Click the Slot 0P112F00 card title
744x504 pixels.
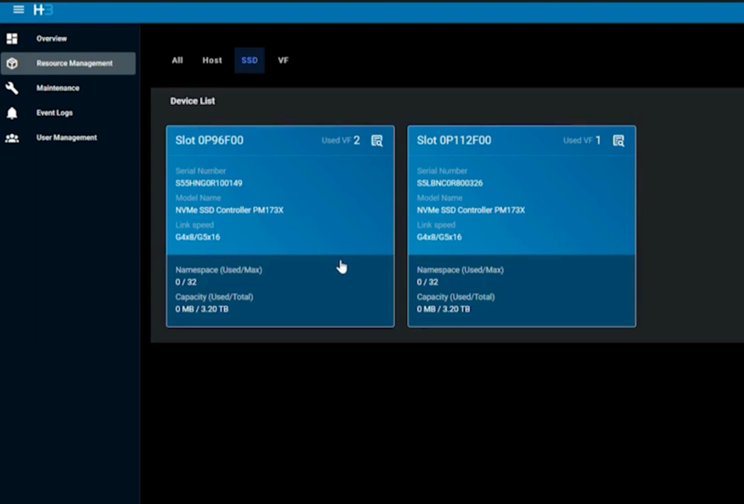click(454, 141)
